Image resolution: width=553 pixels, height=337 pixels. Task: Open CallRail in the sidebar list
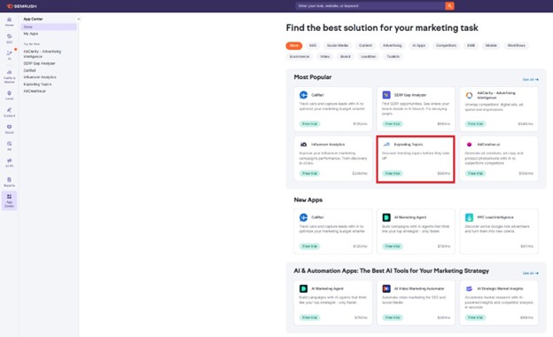click(x=29, y=70)
